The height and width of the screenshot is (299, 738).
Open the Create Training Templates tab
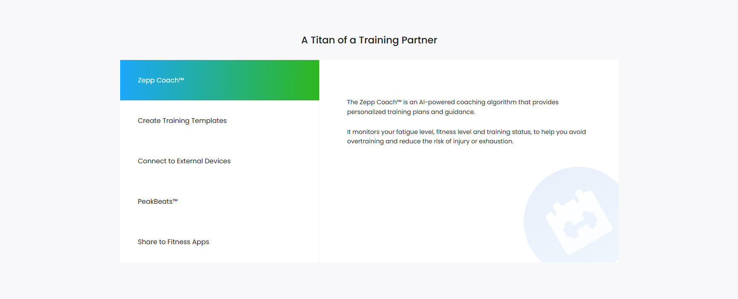pos(182,121)
